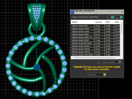Toggle the User library switch
The width and height of the screenshot is (132, 99).
[x=118, y=17]
